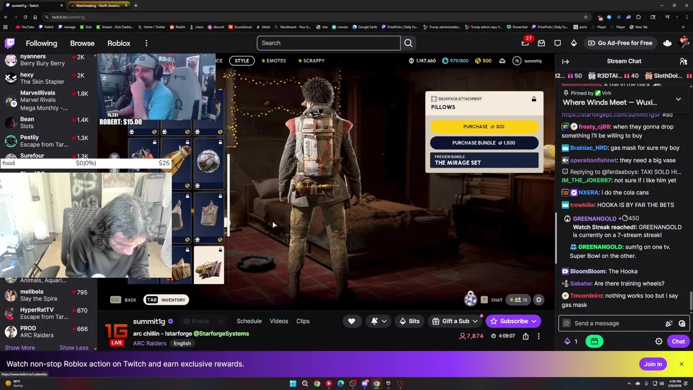Open the three-dot More menu beside Roblox
Screen dimensions: 693x390
click(x=146, y=43)
